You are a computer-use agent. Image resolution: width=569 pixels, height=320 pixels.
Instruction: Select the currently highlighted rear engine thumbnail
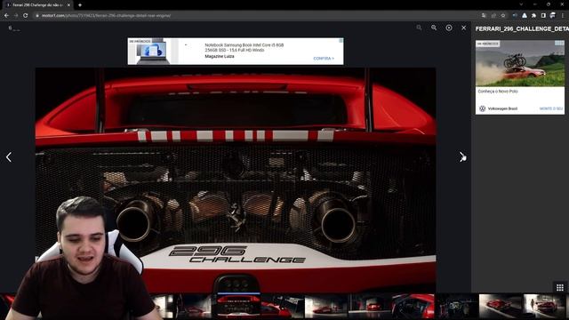(x=239, y=306)
